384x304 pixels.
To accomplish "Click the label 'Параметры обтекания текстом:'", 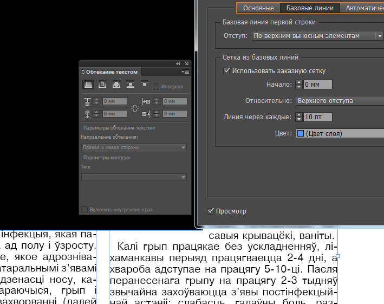I will pos(119,128).
